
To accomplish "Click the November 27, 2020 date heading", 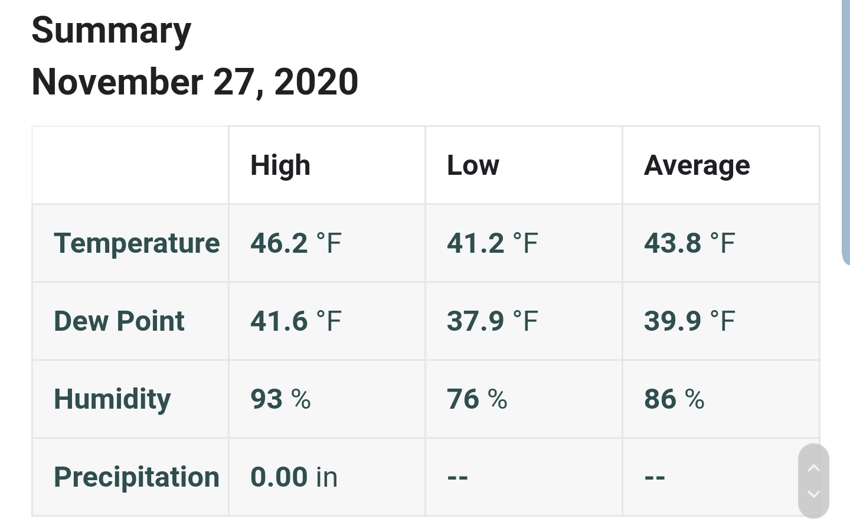I will (195, 82).
